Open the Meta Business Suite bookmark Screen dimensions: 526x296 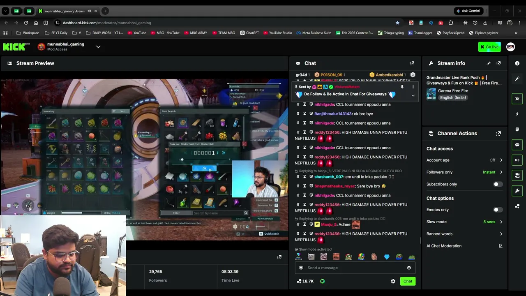pyautogui.click(x=314, y=33)
